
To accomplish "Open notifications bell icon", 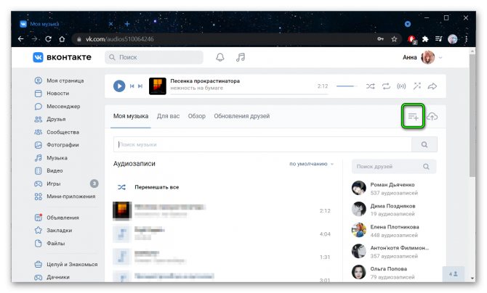I will point(220,57).
